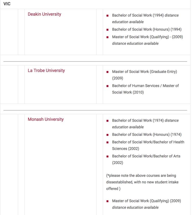Click red bullet beside Bachelor of Health Sciences entry

pos(108,142)
